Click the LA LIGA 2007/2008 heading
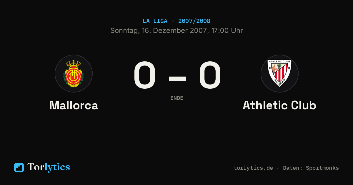The image size is (353, 185). tap(176, 21)
